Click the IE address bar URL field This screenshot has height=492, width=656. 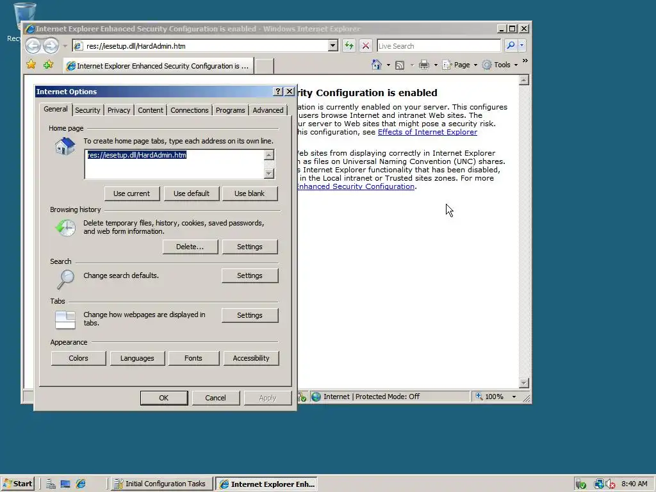click(x=206, y=46)
